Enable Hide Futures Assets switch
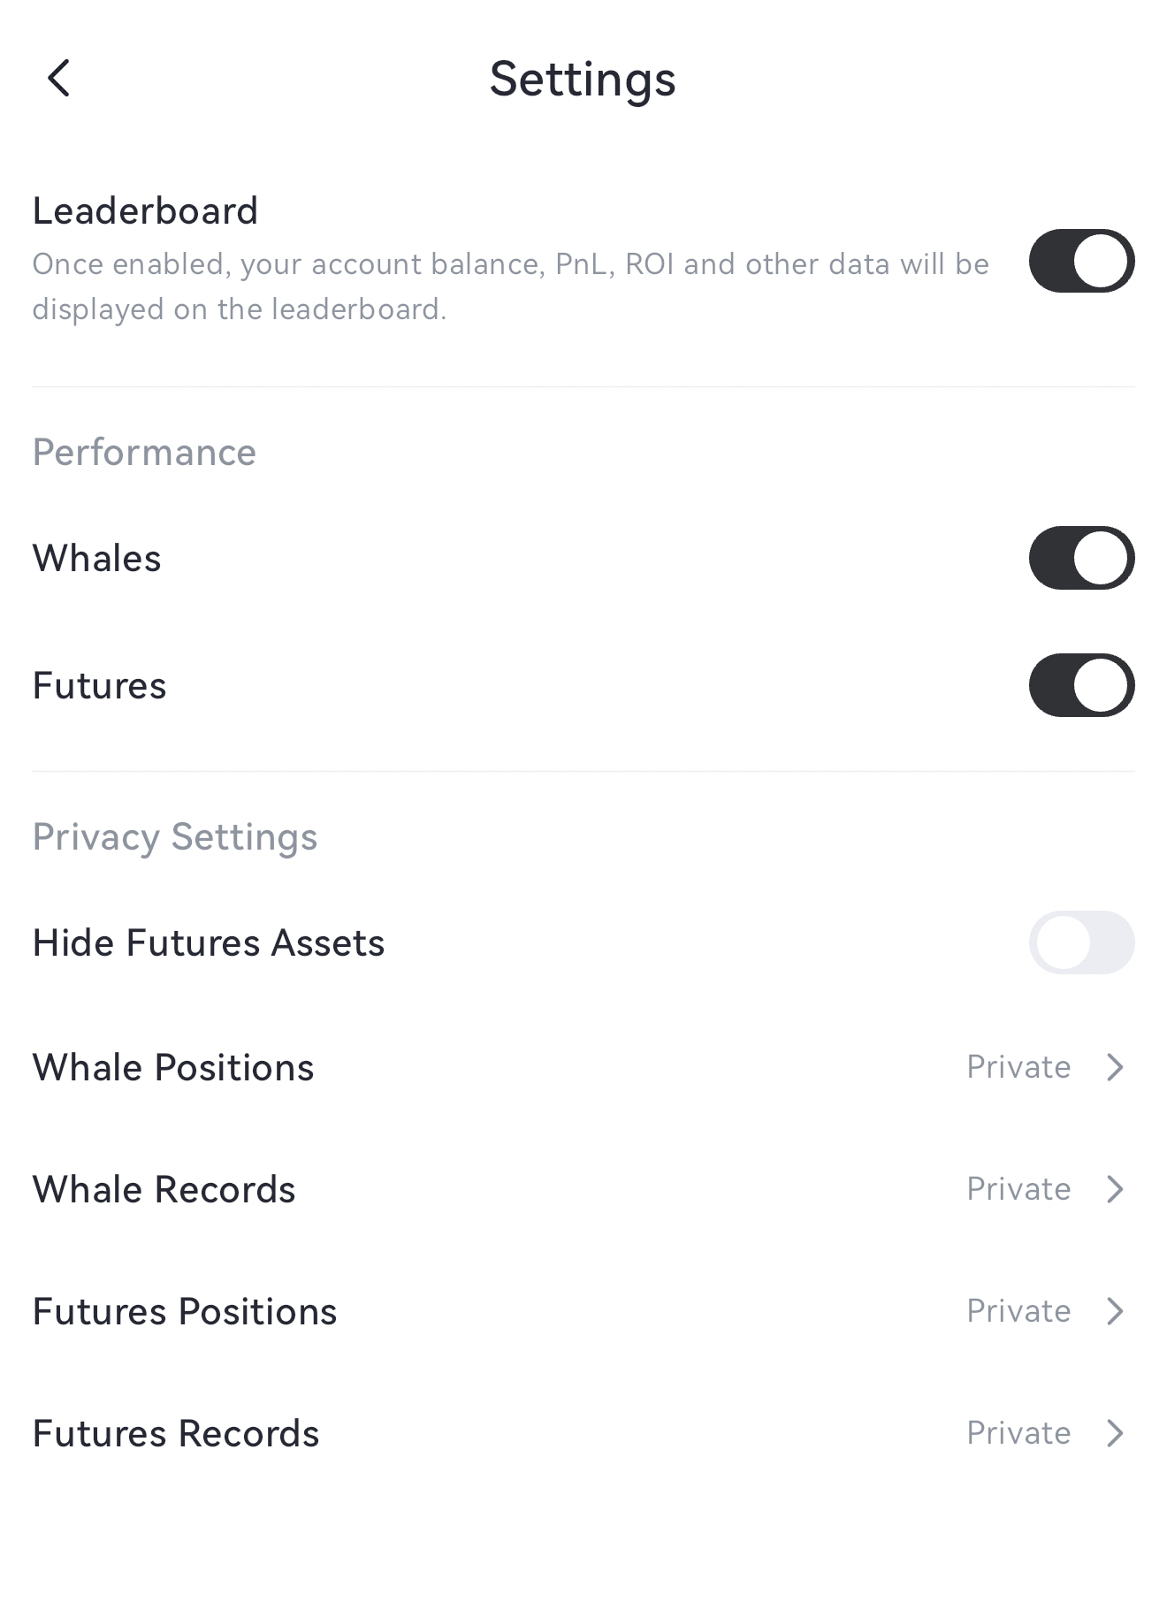 pos(1080,942)
